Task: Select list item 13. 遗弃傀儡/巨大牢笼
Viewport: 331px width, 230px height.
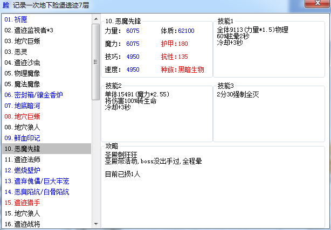Action: (x=47, y=181)
